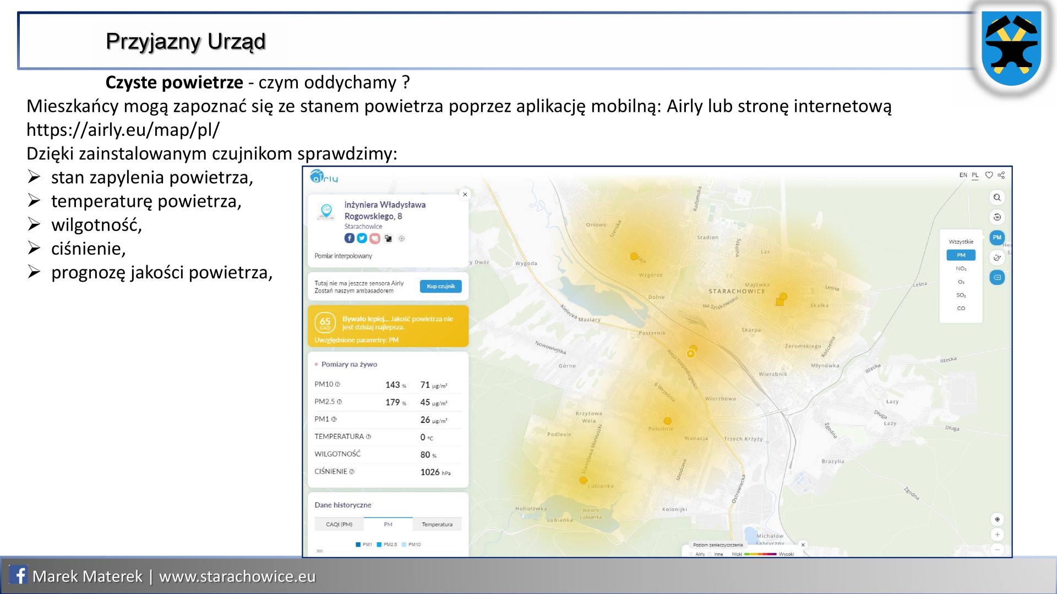Share location on Facebook
Screen dimensions: 1057x594
(349, 238)
